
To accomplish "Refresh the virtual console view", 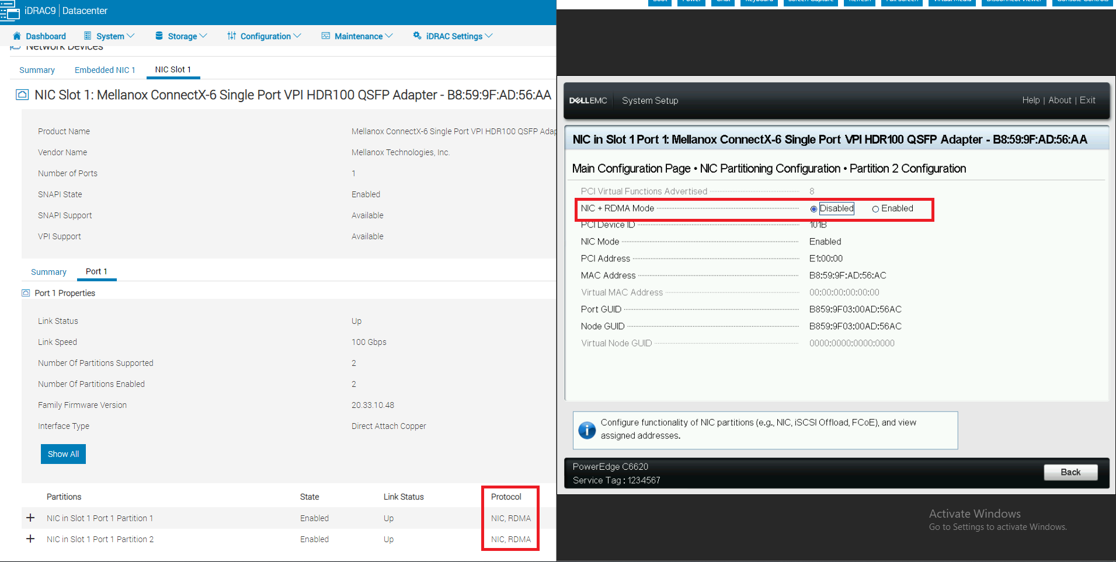I will (x=858, y=2).
